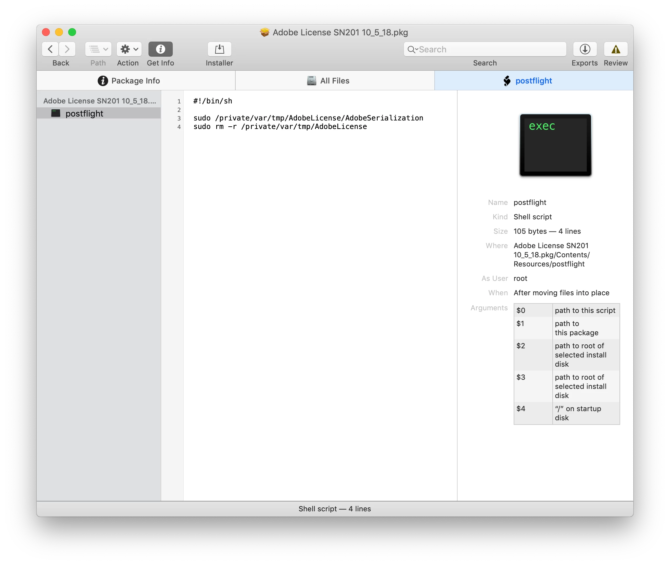Click the Exports download icon
The image size is (670, 565).
point(585,49)
